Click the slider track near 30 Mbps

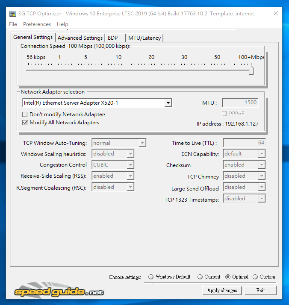pos(184,70)
